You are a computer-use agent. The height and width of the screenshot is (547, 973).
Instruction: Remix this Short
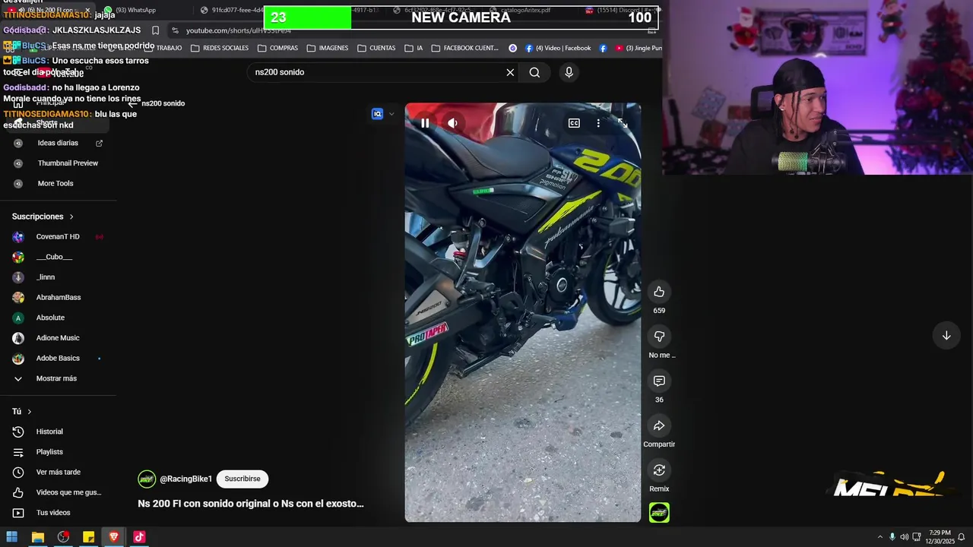(x=659, y=470)
